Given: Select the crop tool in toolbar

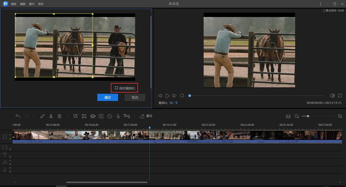Looking at the screenshot, I should (x=75, y=116).
